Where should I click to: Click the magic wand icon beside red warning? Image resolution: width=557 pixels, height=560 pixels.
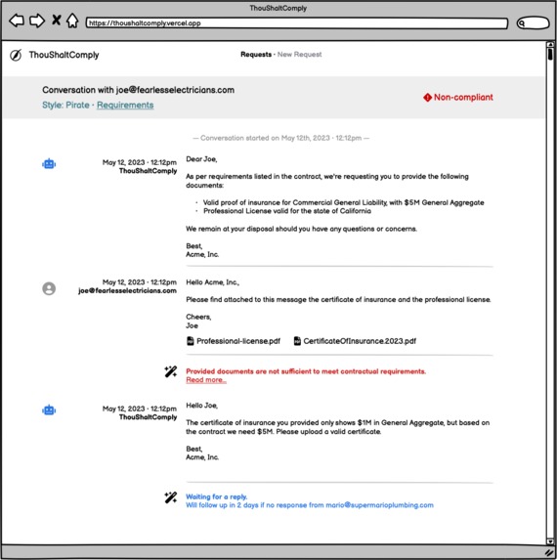pos(171,371)
